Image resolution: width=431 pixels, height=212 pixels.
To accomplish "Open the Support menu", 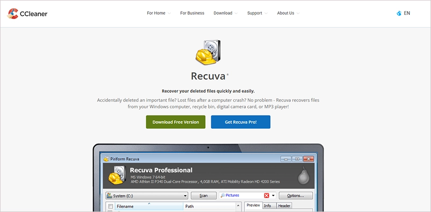I will 254,13.
